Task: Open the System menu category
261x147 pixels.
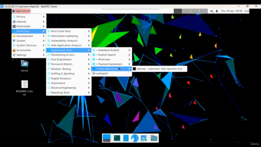Action: tap(29, 41)
